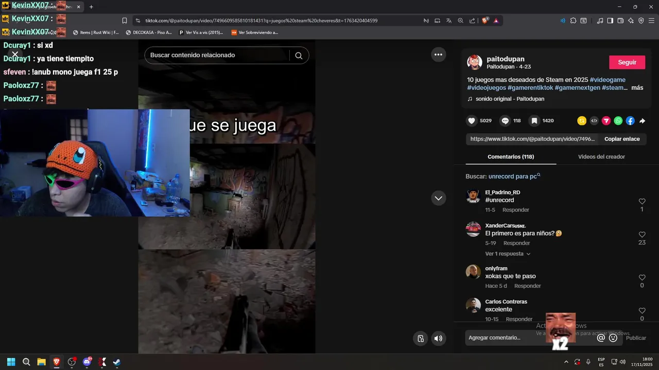The image size is (659, 370).
Task: Go to the next video with down chevron
Action: point(438,198)
